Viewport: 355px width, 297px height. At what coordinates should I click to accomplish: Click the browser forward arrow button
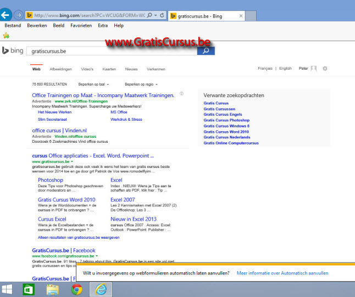point(18,15)
